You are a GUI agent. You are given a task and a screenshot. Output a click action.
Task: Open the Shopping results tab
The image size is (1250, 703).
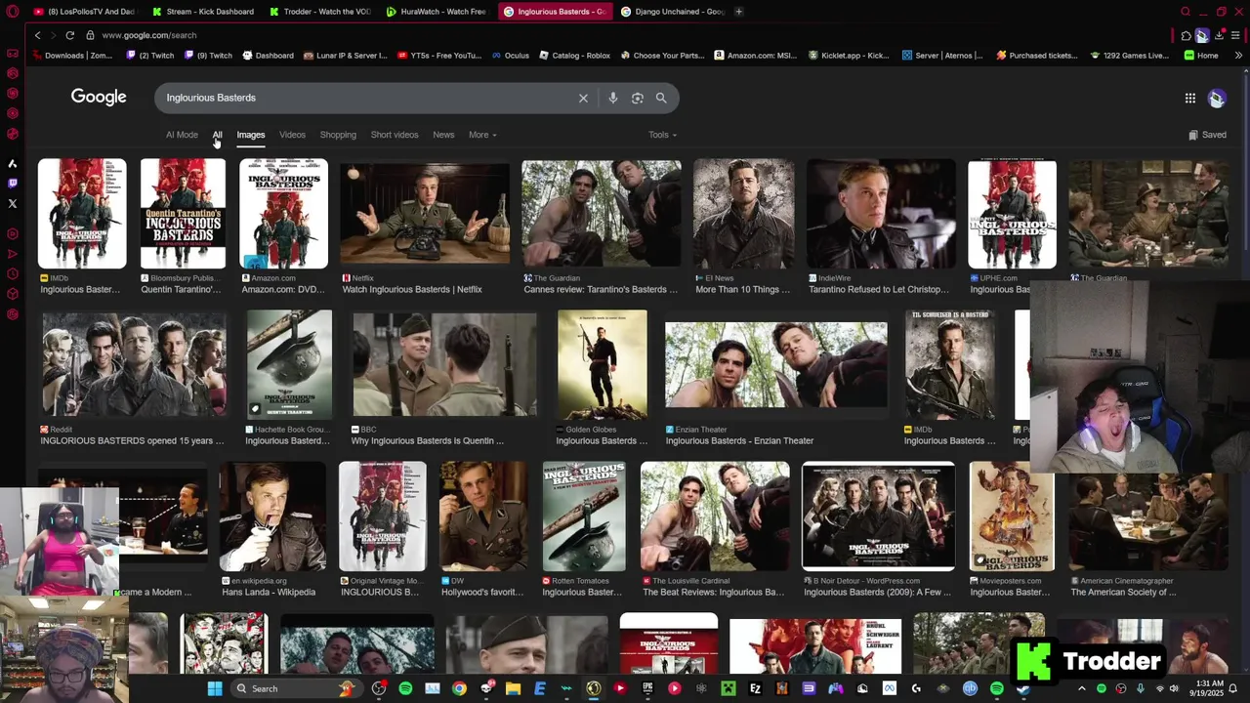[x=338, y=135]
